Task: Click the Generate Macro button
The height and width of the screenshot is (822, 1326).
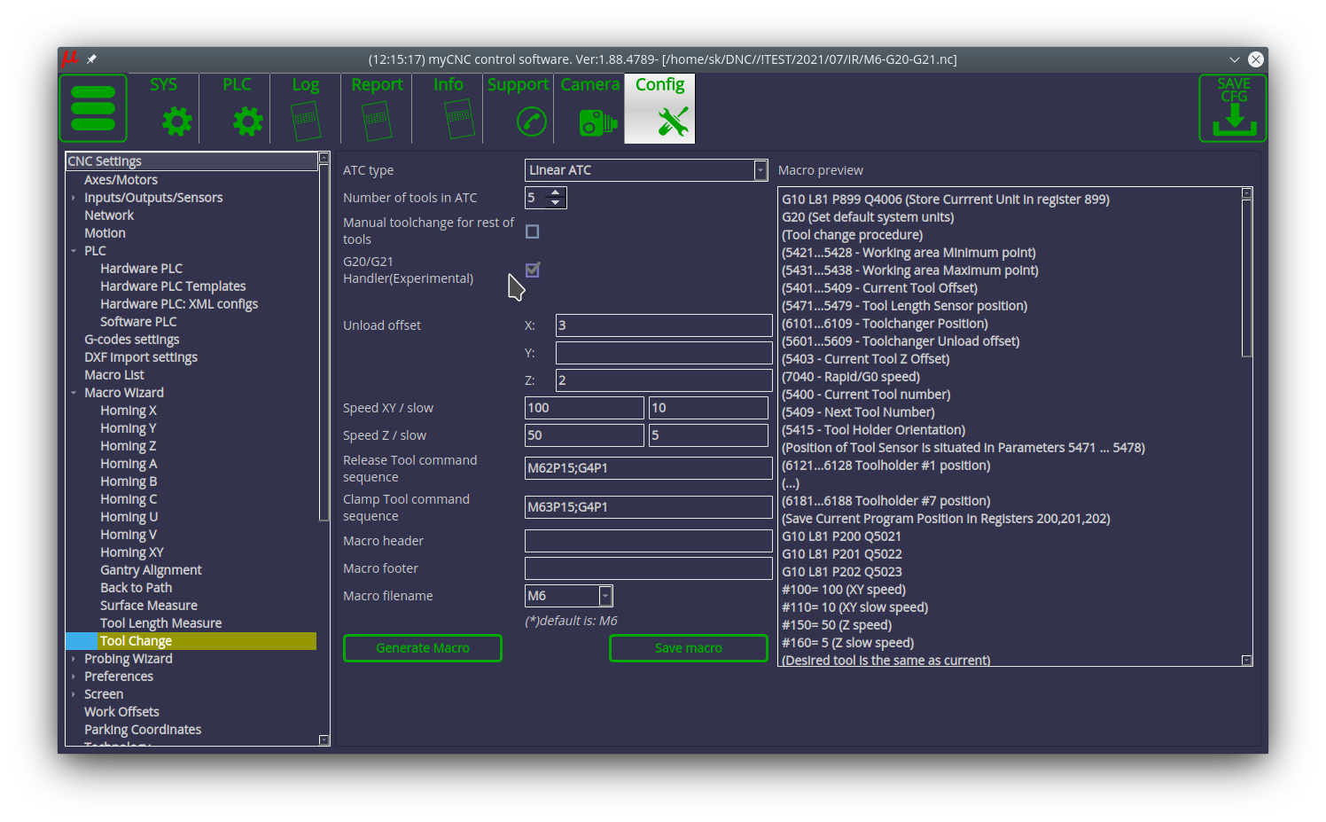Action: pos(423,648)
